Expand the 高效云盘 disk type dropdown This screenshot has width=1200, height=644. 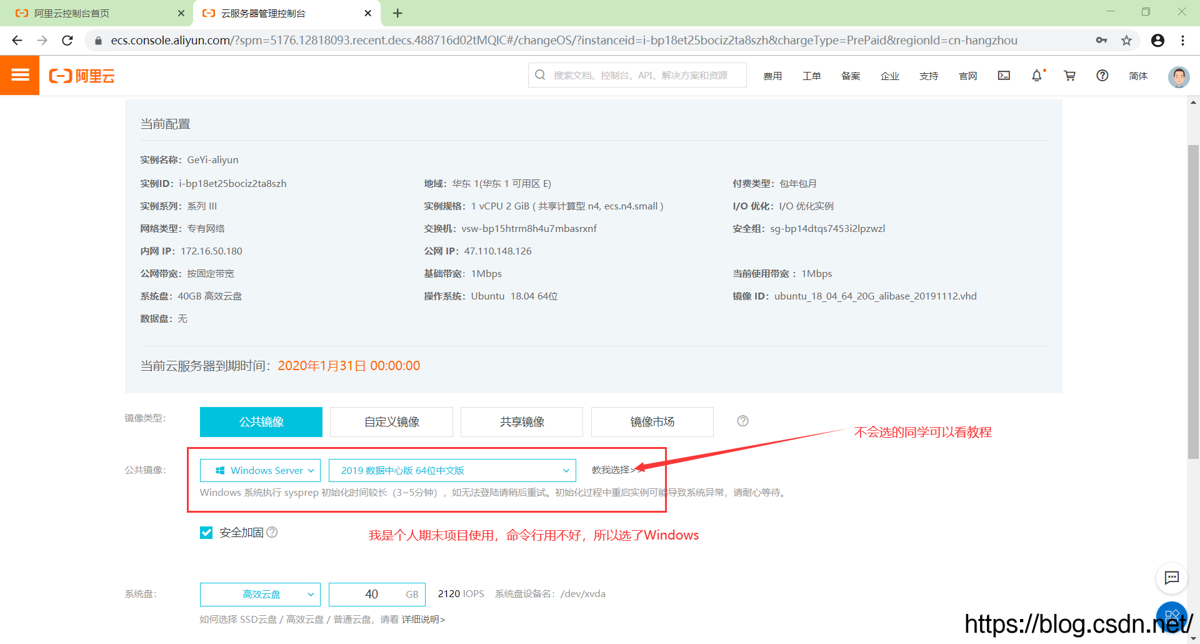[x=260, y=594]
